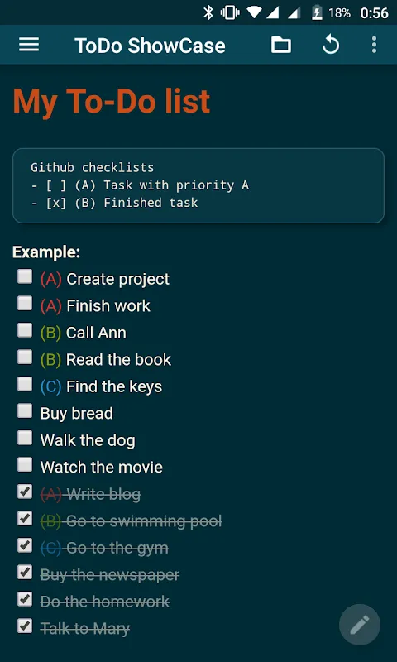The height and width of the screenshot is (662, 397).
Task: Tap the Bluetooth status bar icon
Action: (x=208, y=12)
